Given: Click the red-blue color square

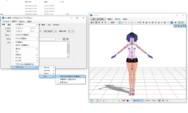Looking at the screenshot, I should pyautogui.click(x=128, y=101).
